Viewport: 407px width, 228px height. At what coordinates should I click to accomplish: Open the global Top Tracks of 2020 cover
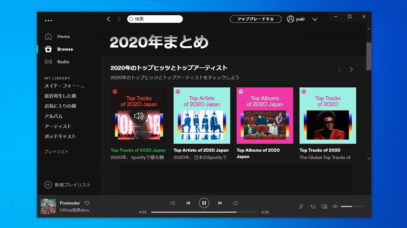(328, 116)
